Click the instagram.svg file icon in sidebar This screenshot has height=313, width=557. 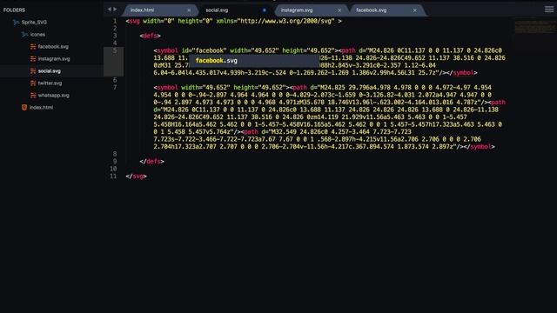pyautogui.click(x=33, y=59)
